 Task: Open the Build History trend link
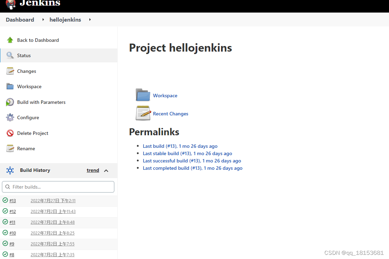(93, 170)
